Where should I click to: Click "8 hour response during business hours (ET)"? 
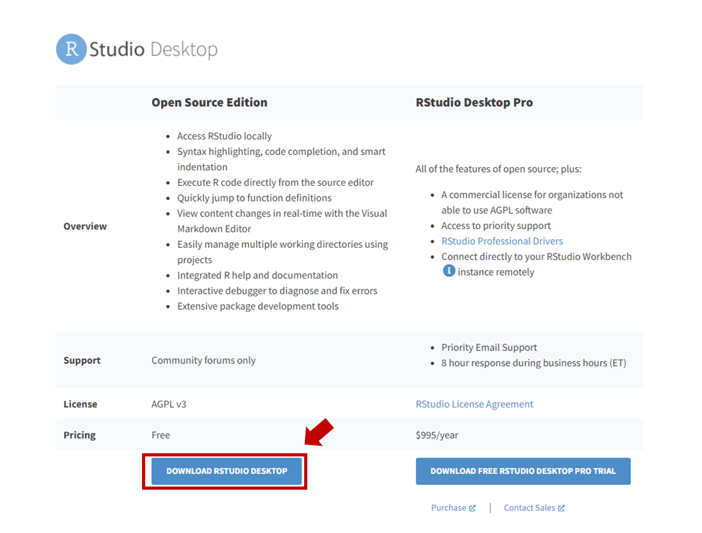(x=534, y=363)
